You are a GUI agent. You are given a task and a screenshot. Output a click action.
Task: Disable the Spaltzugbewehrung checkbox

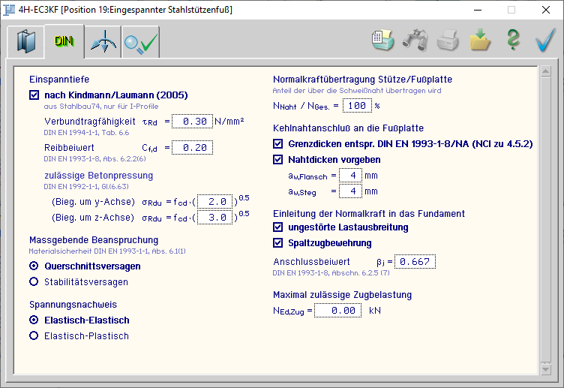(x=278, y=242)
